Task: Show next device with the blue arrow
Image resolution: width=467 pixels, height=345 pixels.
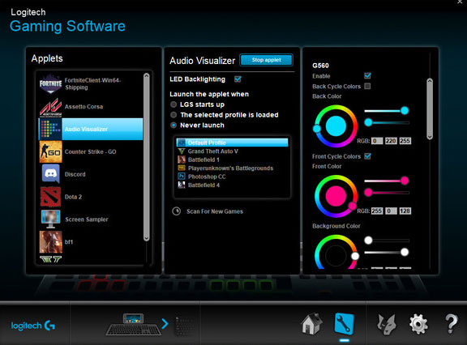Action: coord(165,324)
